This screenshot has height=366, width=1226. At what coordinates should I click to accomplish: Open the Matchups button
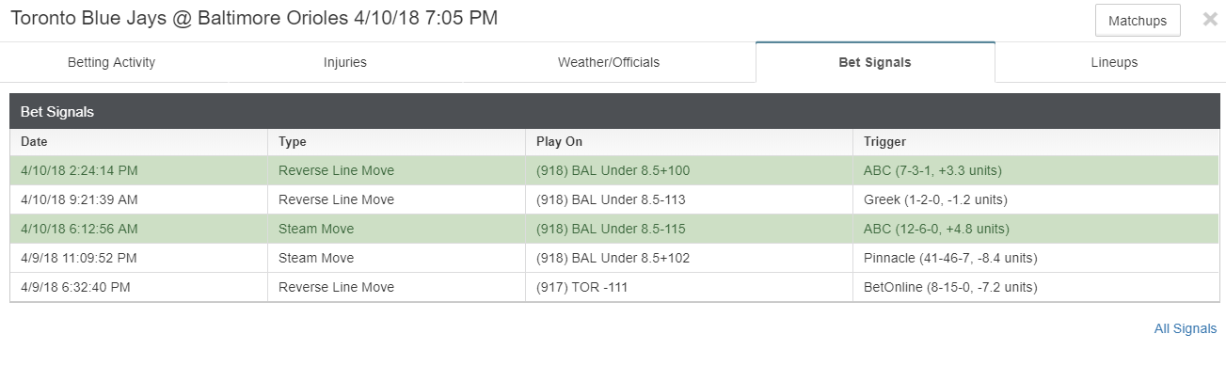click(x=1138, y=21)
